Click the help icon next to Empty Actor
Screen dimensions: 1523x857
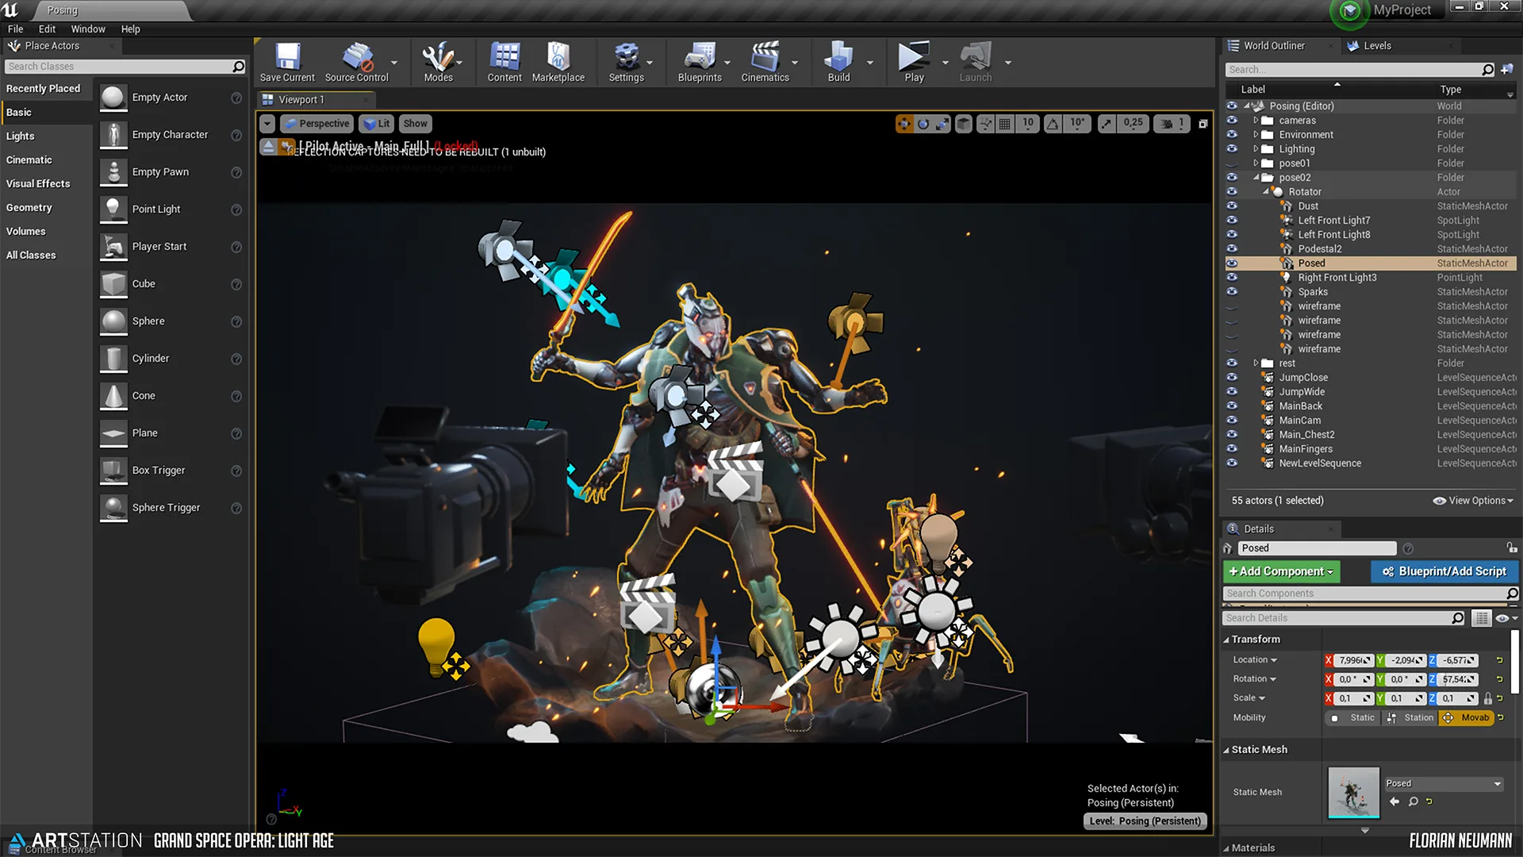click(x=236, y=98)
